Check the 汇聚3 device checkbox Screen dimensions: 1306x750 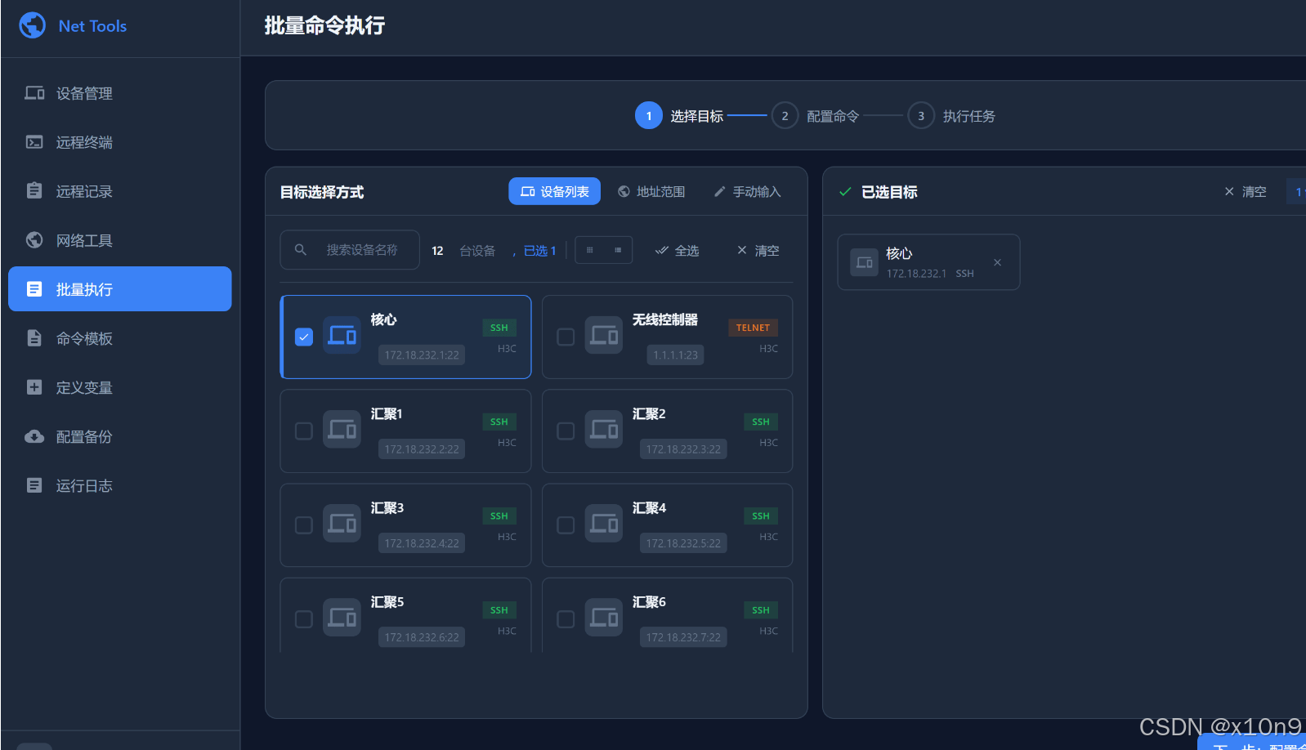(x=304, y=525)
